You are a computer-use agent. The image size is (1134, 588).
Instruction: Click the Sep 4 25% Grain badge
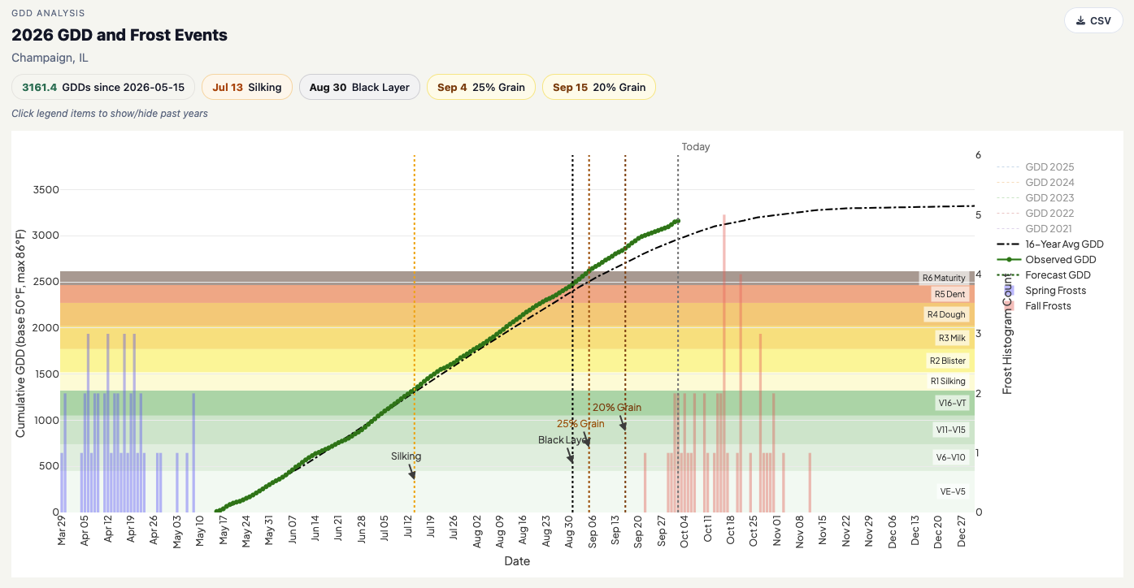[x=481, y=87]
